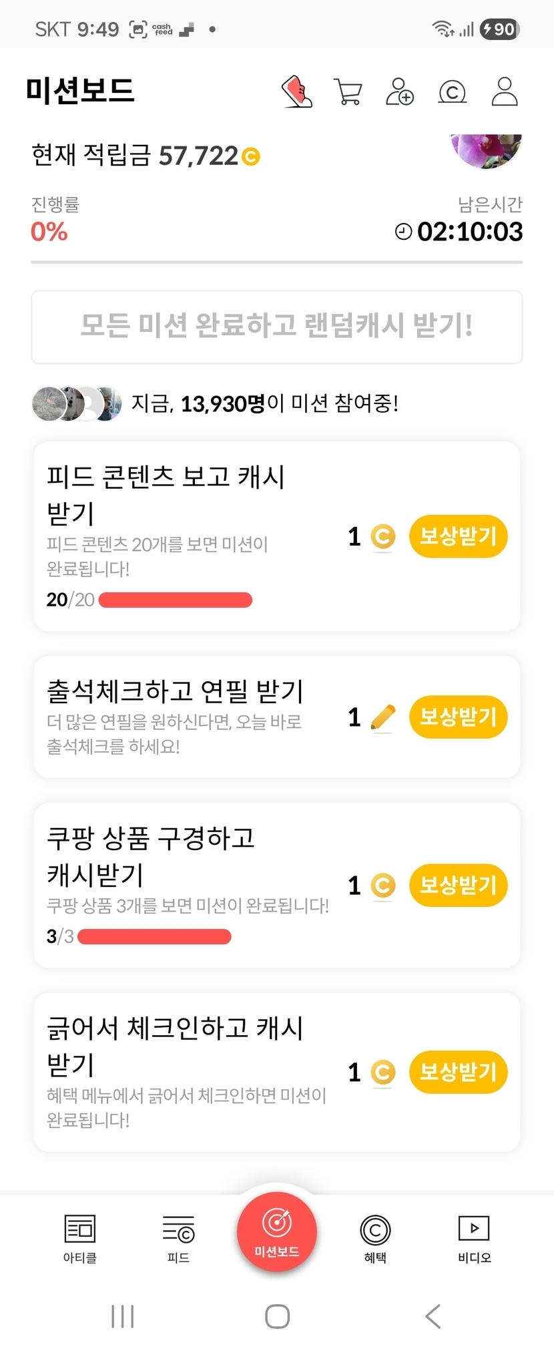
Task: Switch to the 피드 tab
Action: point(178,1237)
